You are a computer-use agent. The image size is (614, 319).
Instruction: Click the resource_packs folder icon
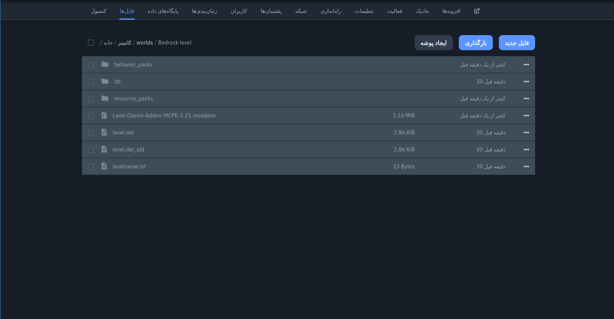(x=105, y=99)
